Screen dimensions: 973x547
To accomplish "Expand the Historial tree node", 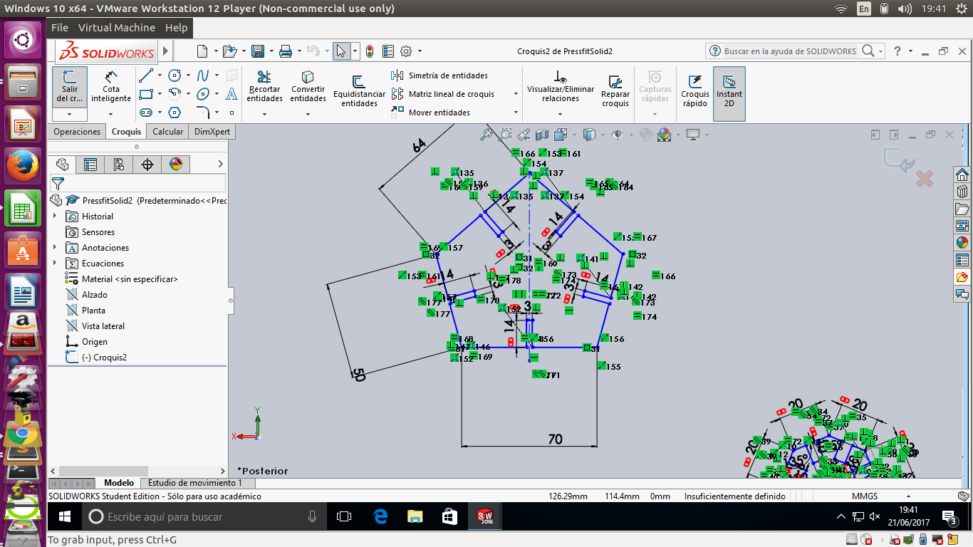I will point(55,217).
